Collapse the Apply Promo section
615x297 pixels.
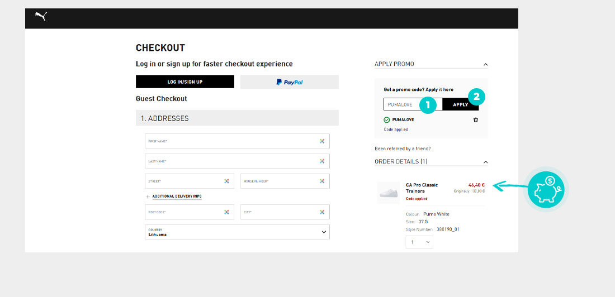(485, 64)
